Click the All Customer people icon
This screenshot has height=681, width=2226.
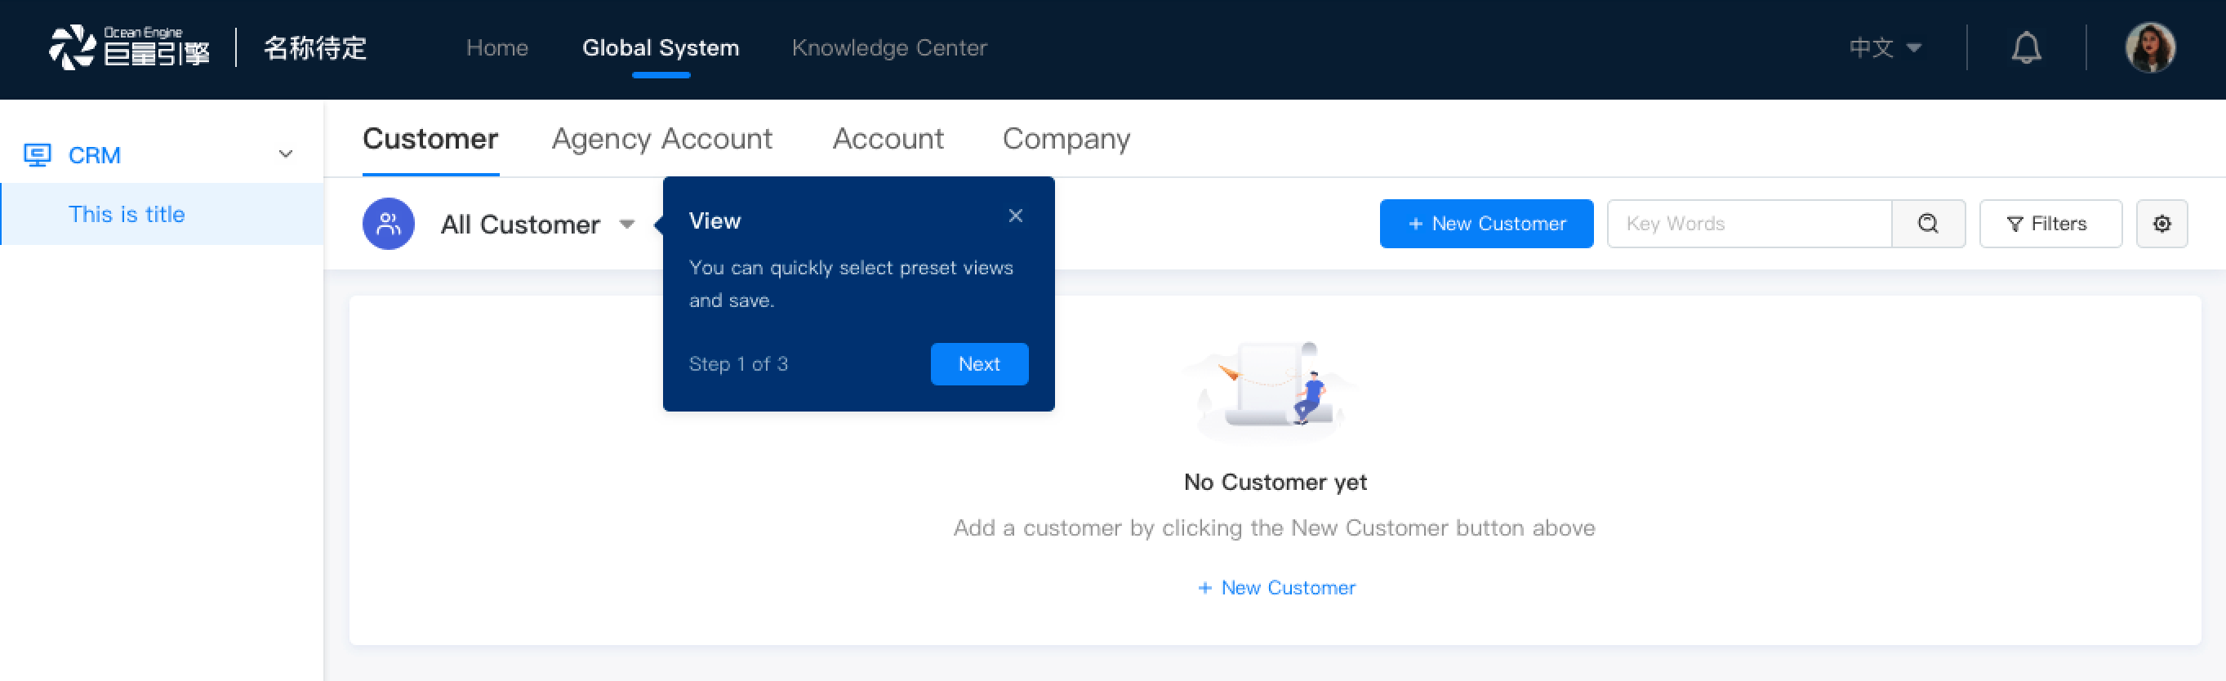(x=388, y=224)
